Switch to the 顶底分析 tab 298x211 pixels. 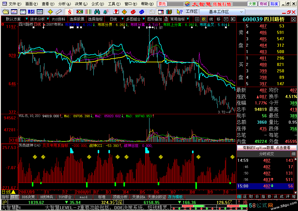point(120,197)
